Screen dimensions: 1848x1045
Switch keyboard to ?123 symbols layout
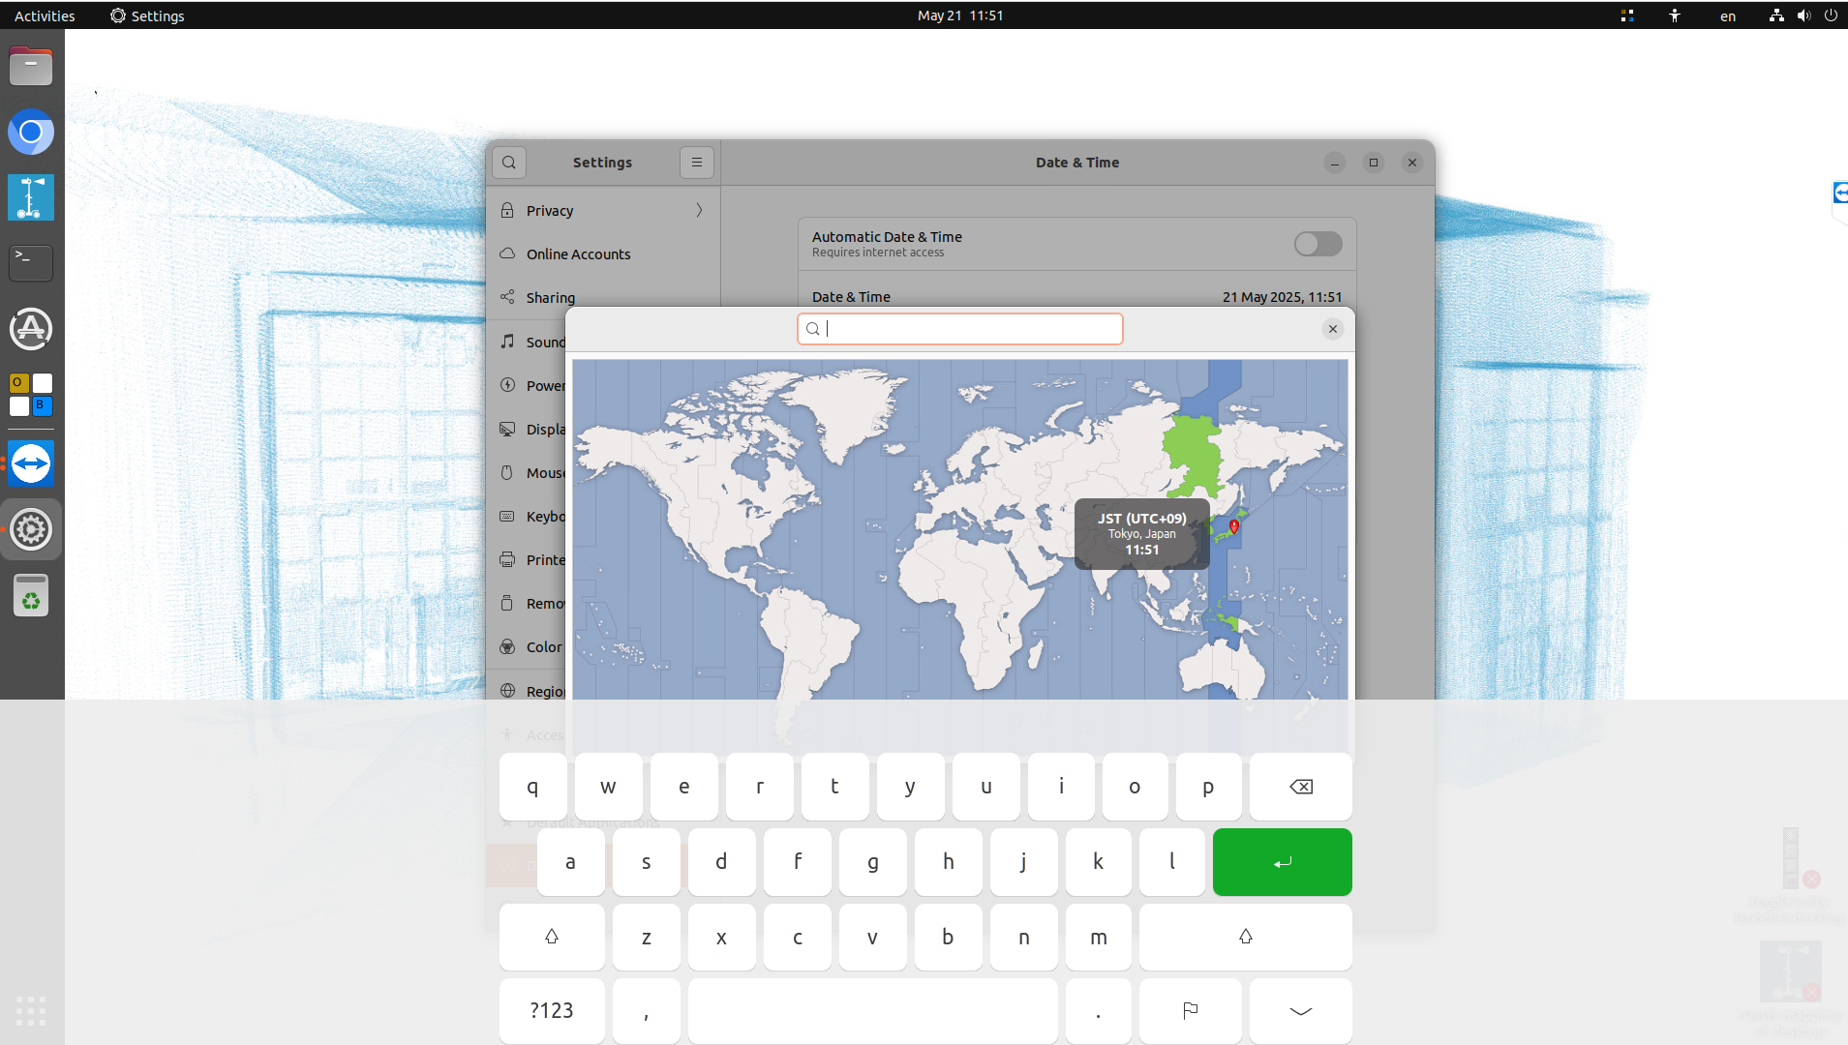pos(552,1011)
